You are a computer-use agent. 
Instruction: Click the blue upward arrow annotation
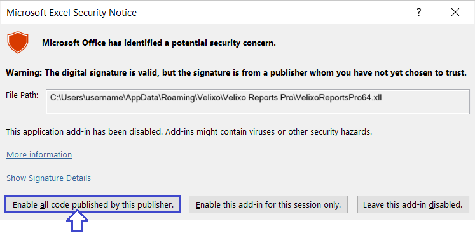[77, 222]
